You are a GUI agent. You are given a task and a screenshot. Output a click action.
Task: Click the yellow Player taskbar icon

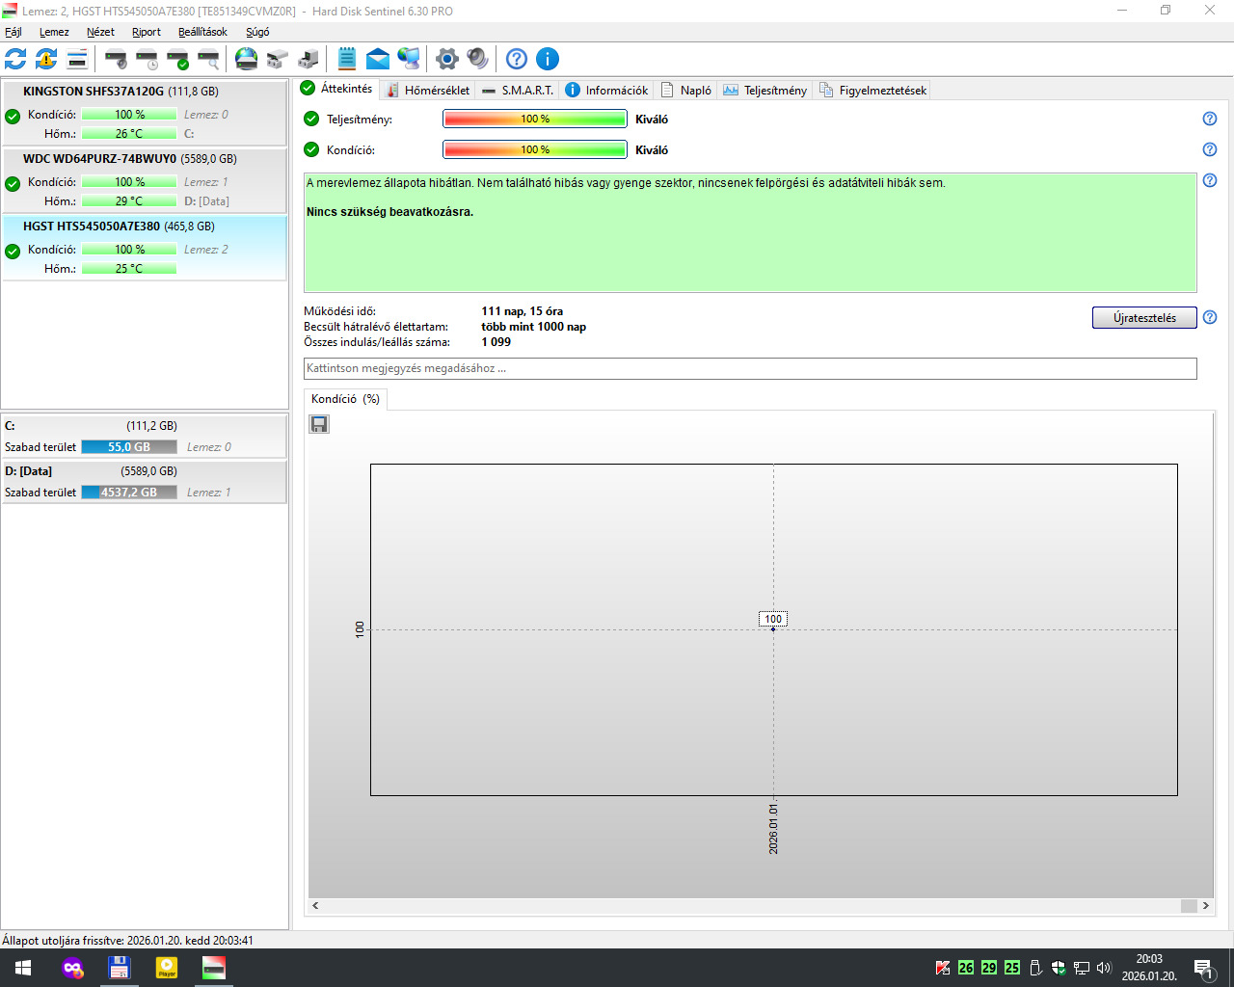[167, 968]
